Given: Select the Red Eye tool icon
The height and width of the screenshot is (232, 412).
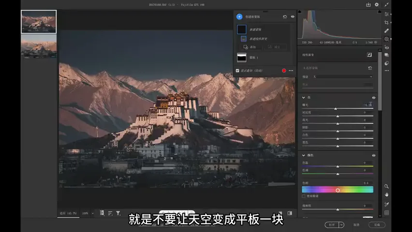Looking at the screenshot, I should pos(386,47).
